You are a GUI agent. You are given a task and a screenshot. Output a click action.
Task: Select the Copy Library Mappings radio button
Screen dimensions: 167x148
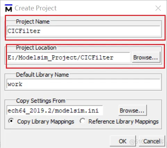[x=11, y=121]
